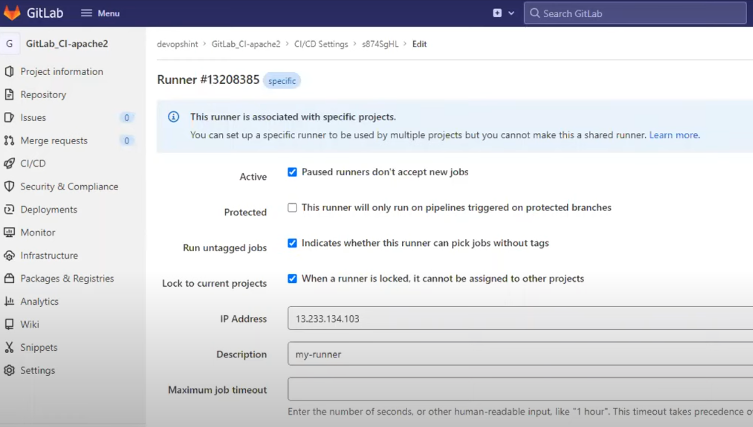
Task: Click the Analytics chart icon
Action: (9, 301)
